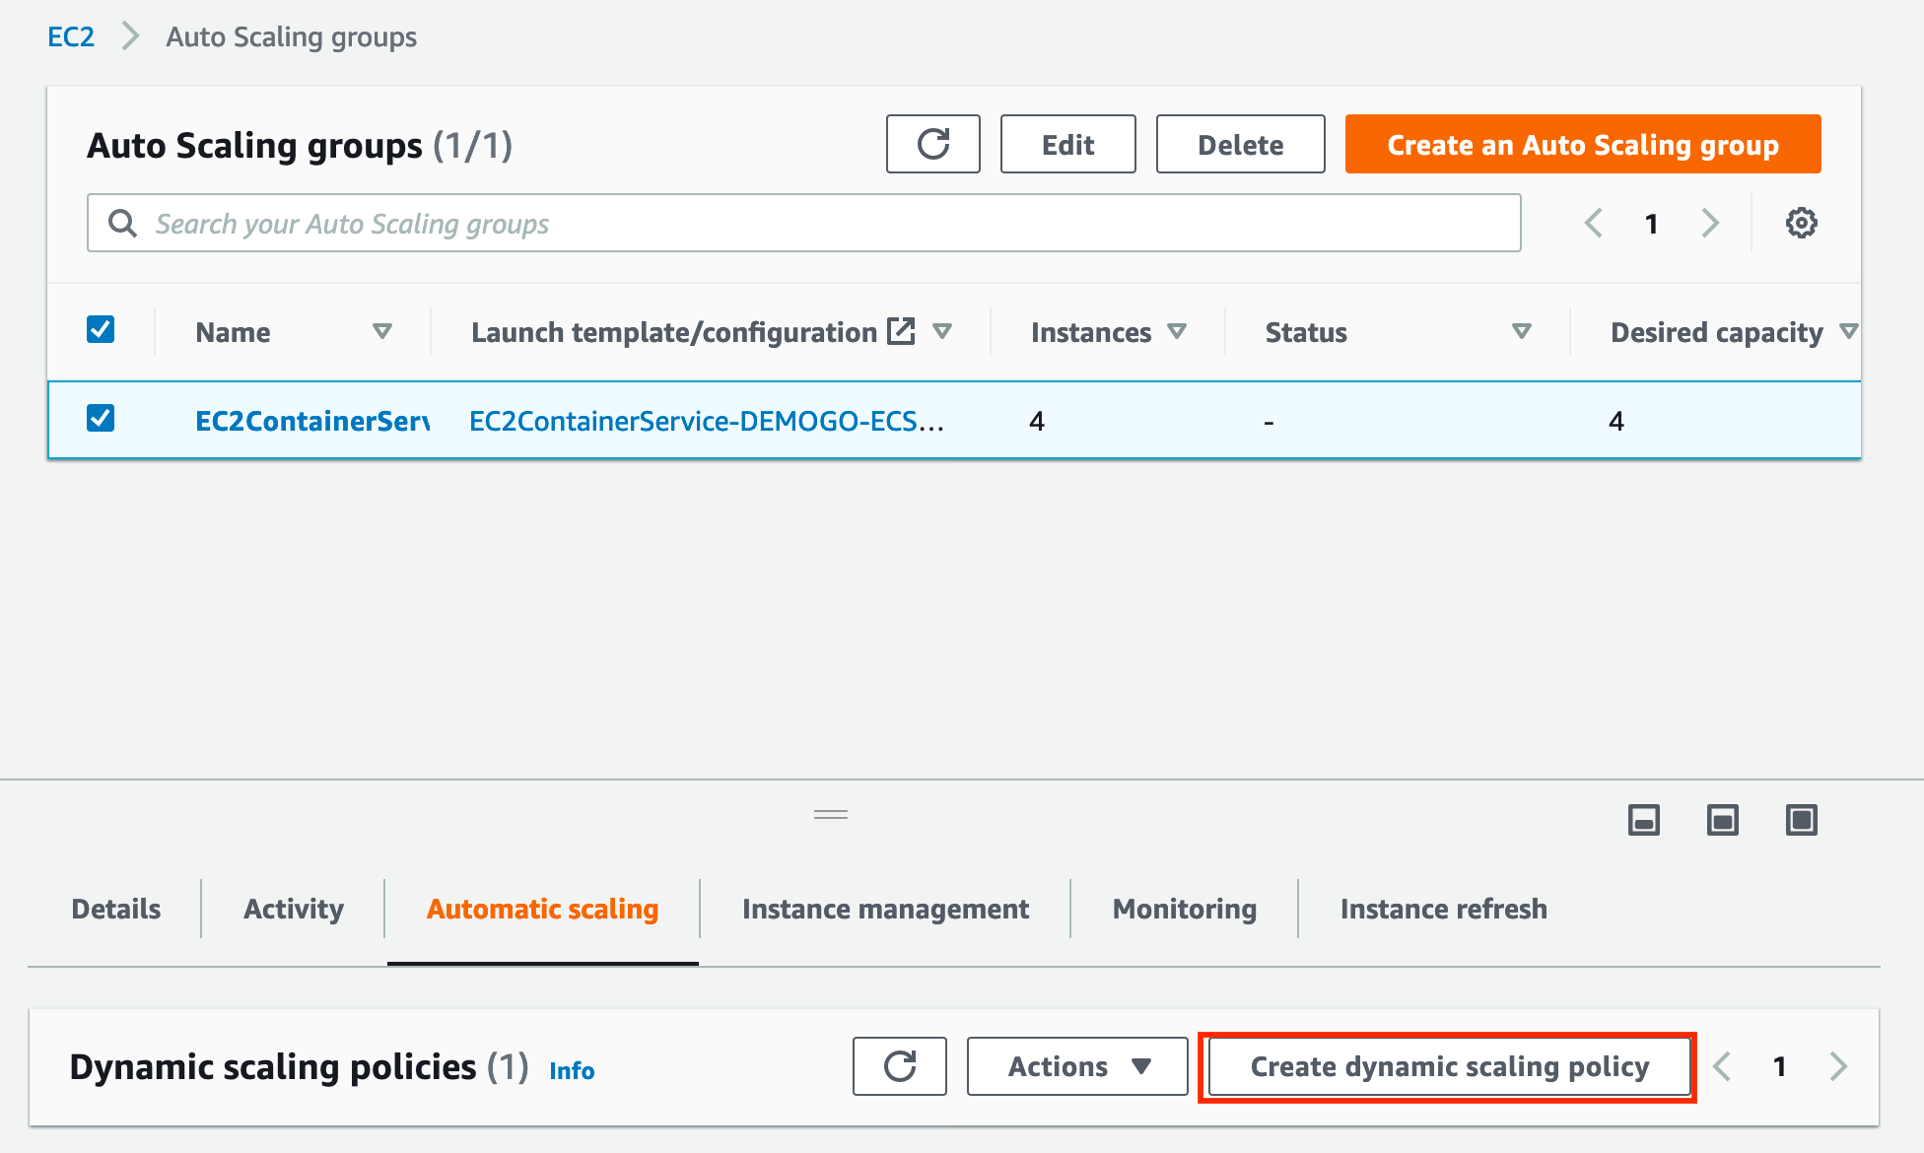The width and height of the screenshot is (1924, 1153).
Task: Set split panel to medium size
Action: (x=1722, y=820)
